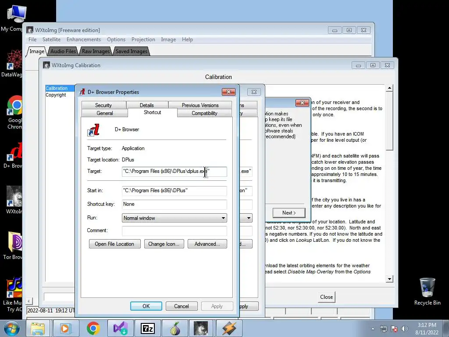
Task: Select Copyright in the help topics list
Action: coord(56,95)
